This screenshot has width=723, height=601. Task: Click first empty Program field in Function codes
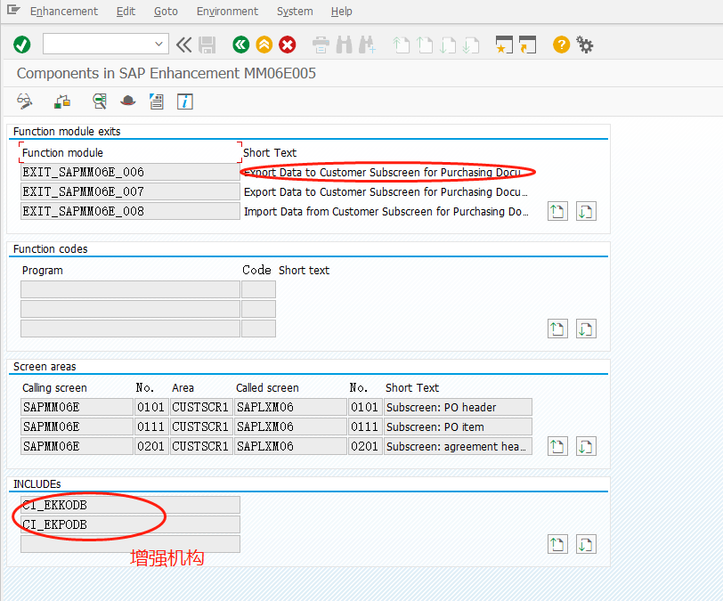click(x=130, y=289)
